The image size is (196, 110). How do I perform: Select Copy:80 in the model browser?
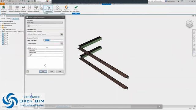5,40
